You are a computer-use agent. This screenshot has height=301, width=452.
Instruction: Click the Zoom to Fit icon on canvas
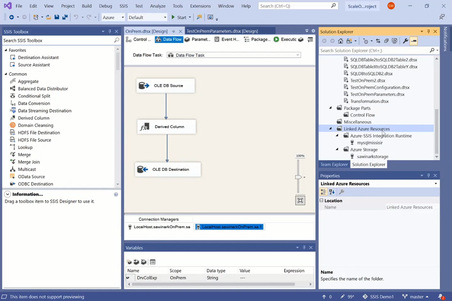coord(300,201)
